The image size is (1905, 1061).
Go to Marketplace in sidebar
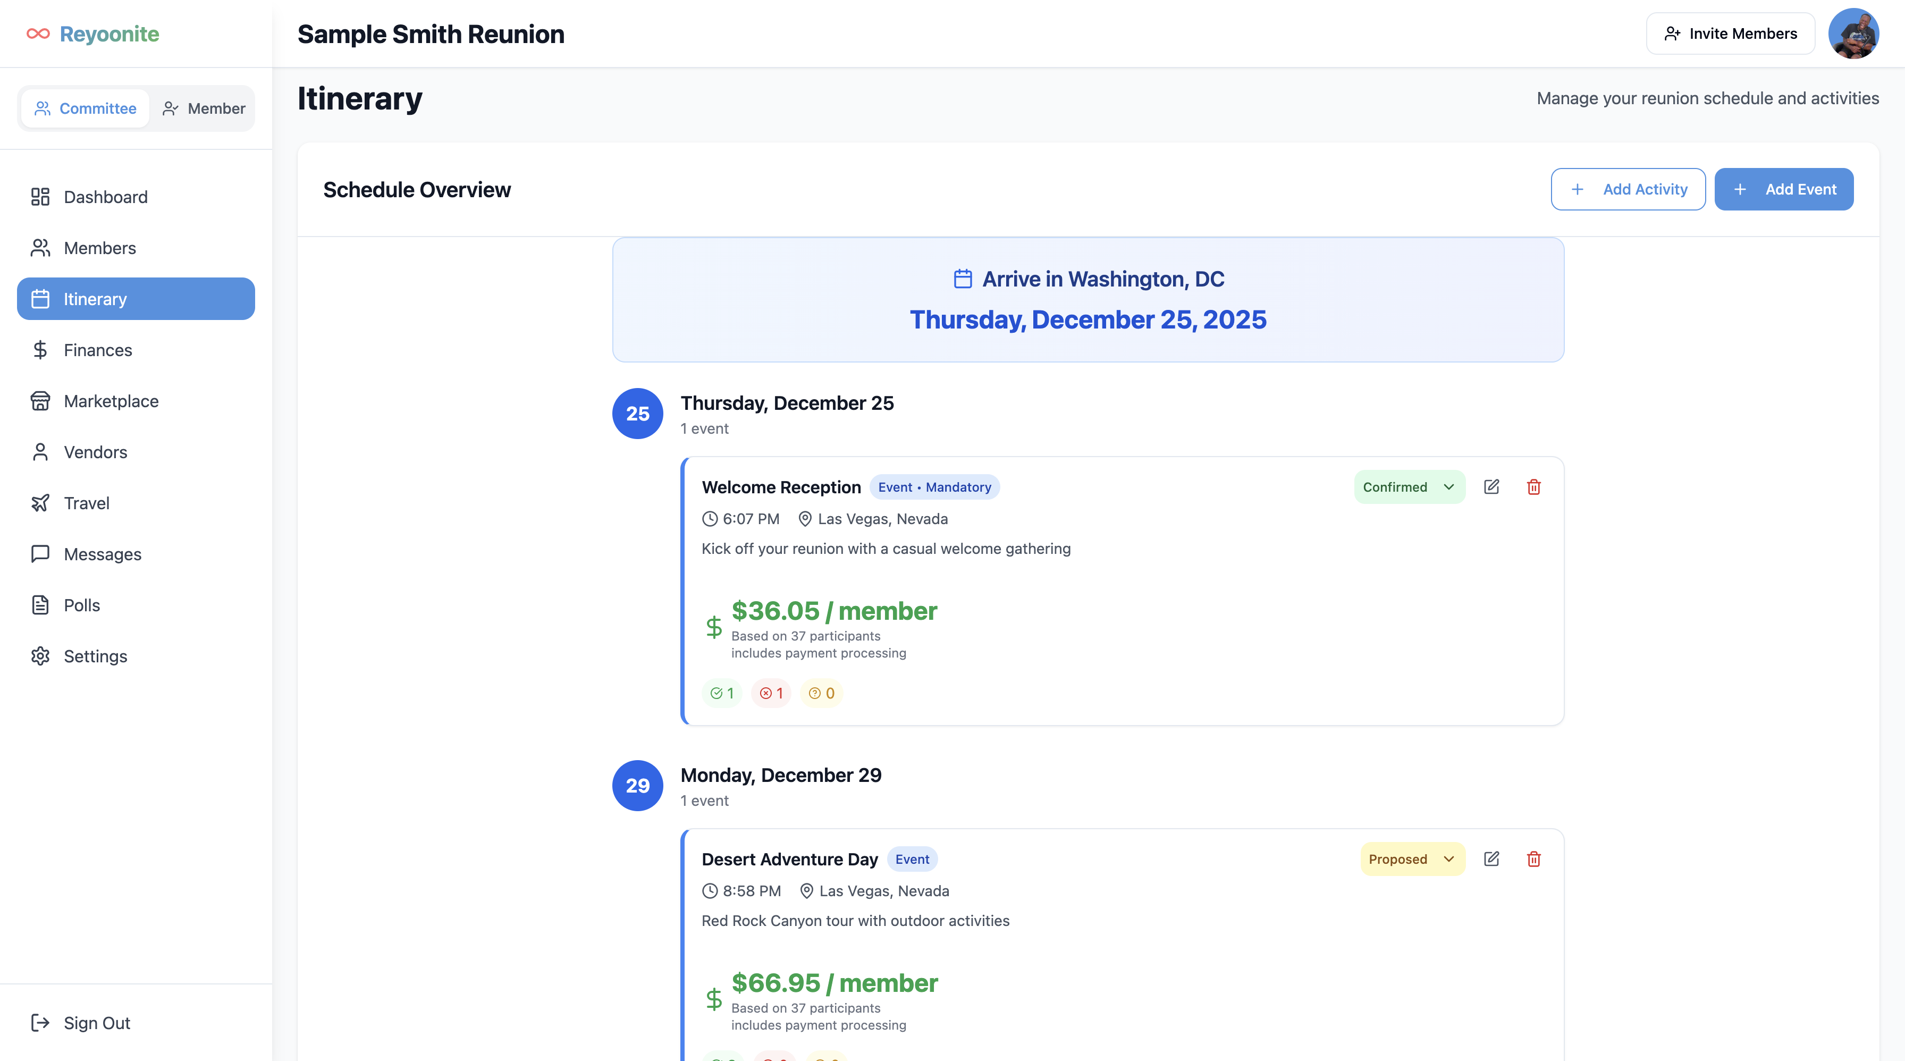[x=111, y=401]
